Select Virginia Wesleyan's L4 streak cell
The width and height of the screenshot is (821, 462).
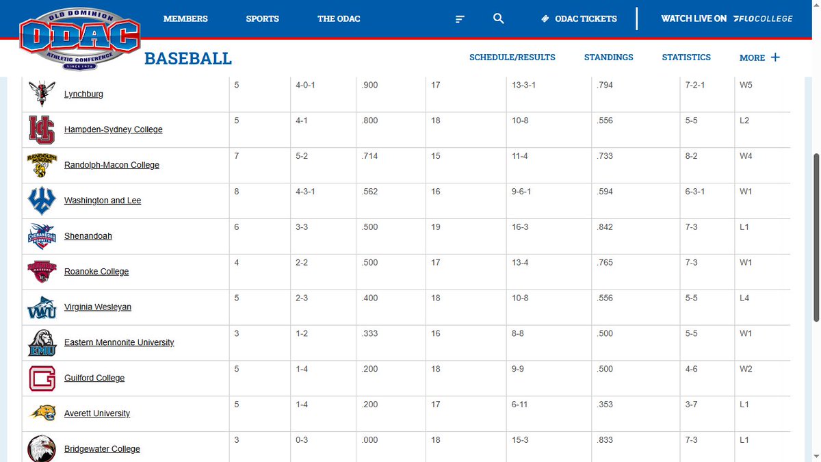click(745, 298)
